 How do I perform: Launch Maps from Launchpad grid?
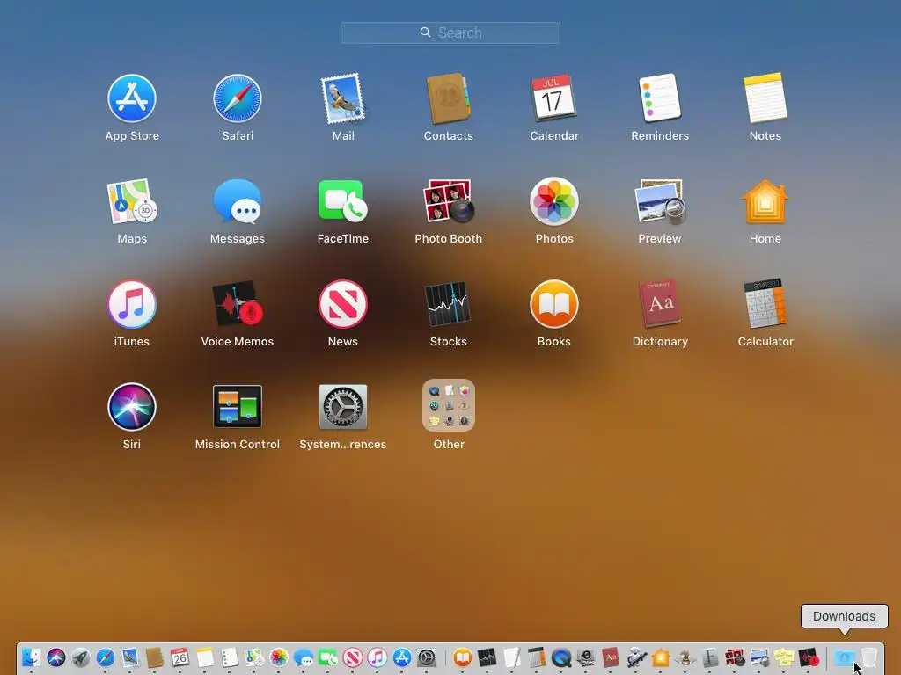click(132, 201)
